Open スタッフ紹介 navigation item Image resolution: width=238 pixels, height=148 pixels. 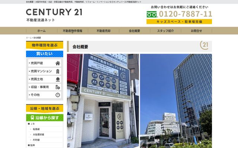[x=165, y=31]
